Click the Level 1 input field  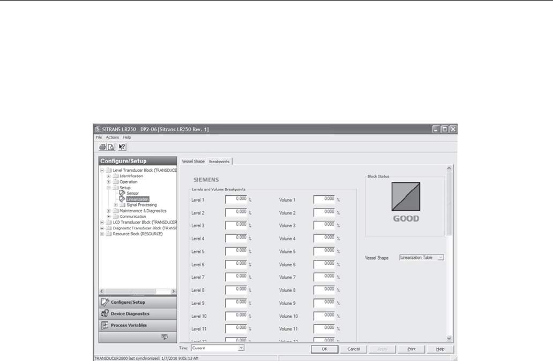point(236,199)
